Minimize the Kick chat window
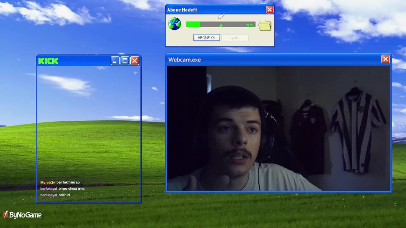Image resolution: width=406 pixels, height=228 pixels. [115, 61]
